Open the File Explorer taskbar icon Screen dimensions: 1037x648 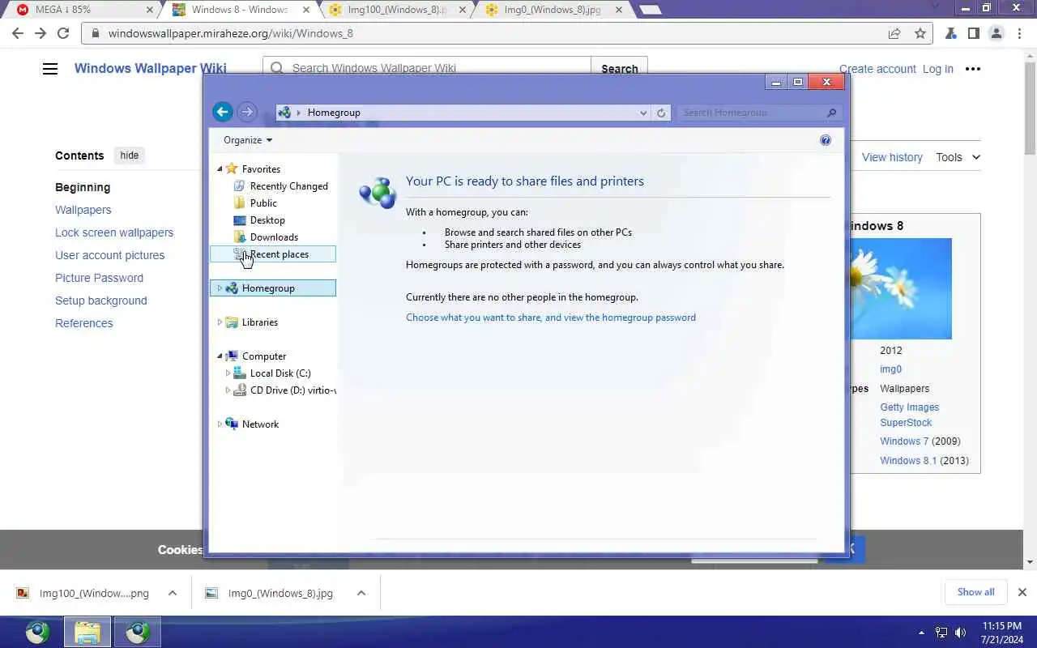(x=87, y=632)
